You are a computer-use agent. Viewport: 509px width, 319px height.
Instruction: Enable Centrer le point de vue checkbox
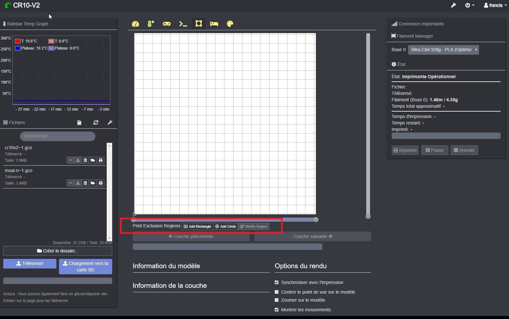click(x=277, y=292)
